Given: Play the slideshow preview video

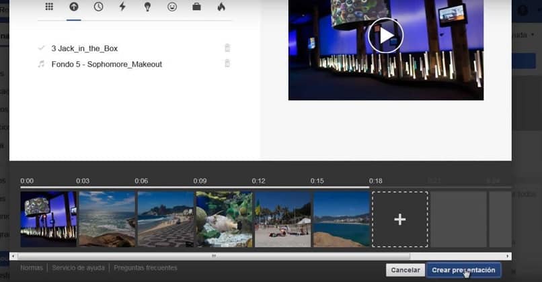Looking at the screenshot, I should [x=385, y=35].
